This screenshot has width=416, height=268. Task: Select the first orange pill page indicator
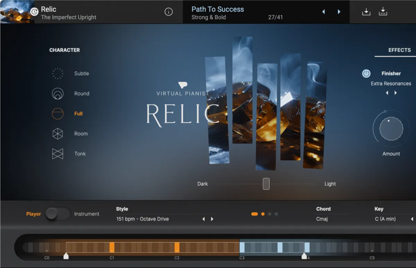point(254,214)
